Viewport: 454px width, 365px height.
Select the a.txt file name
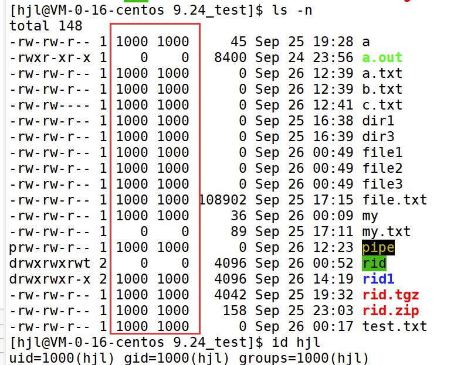pyautogui.click(x=382, y=73)
